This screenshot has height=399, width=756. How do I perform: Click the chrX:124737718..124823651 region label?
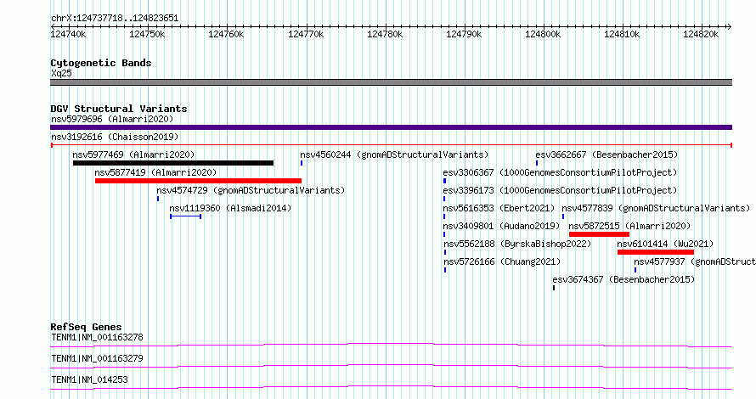tap(115, 19)
